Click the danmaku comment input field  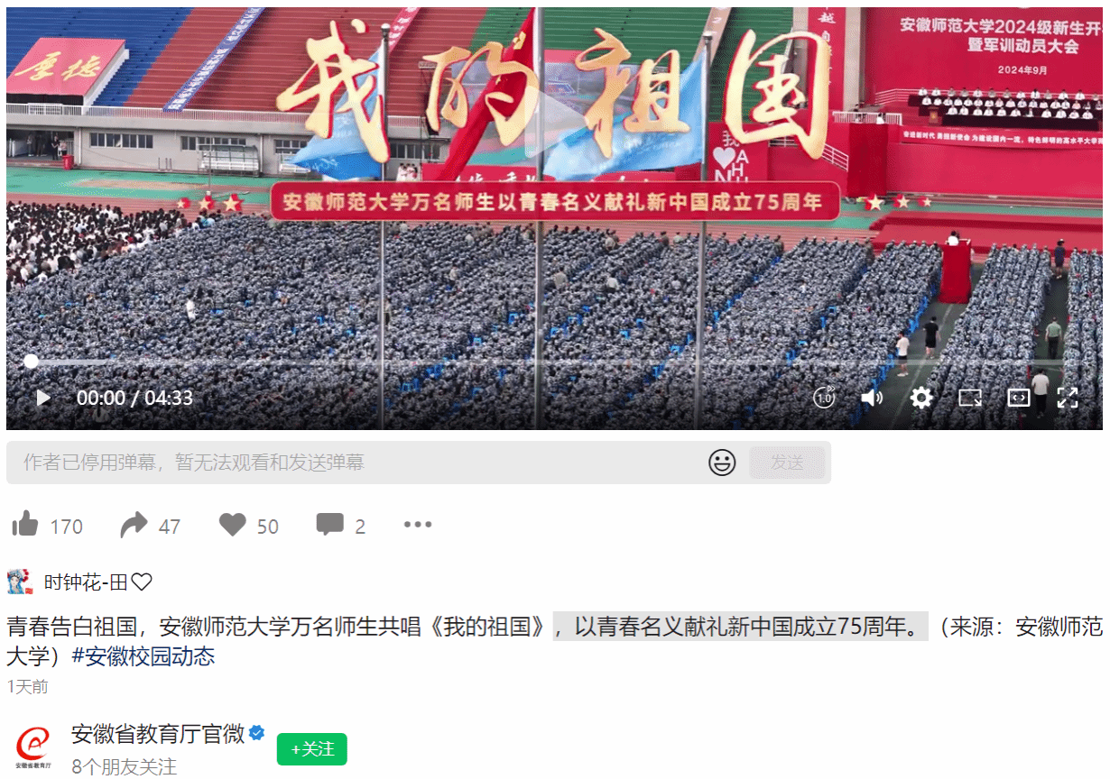click(x=356, y=463)
